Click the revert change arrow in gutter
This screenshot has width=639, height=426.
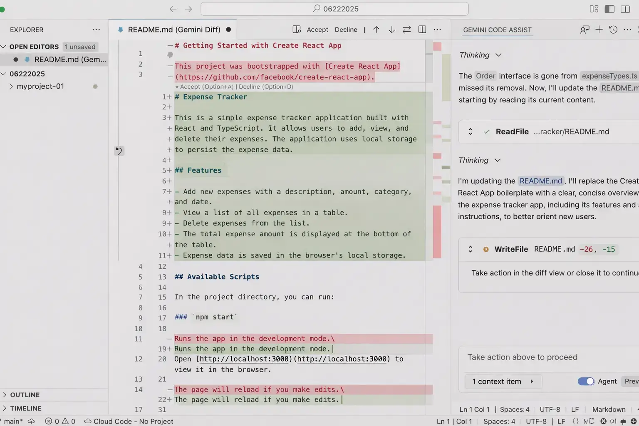(x=119, y=151)
